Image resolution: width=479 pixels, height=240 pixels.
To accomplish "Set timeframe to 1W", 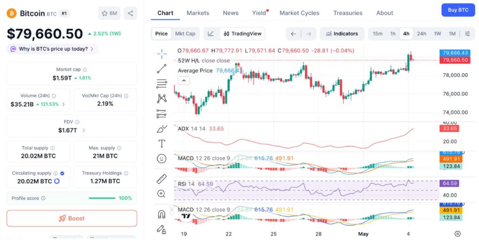I will [x=437, y=34].
